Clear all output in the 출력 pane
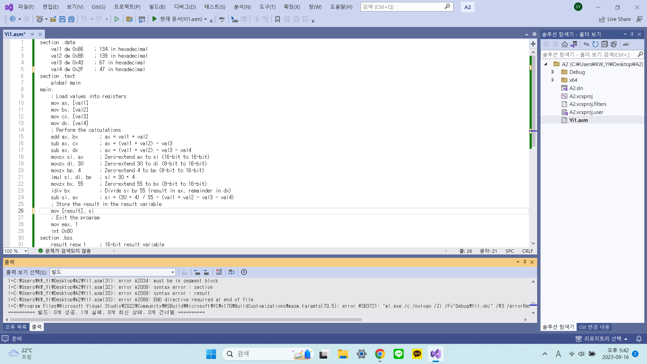The image size is (647, 364). [219, 272]
